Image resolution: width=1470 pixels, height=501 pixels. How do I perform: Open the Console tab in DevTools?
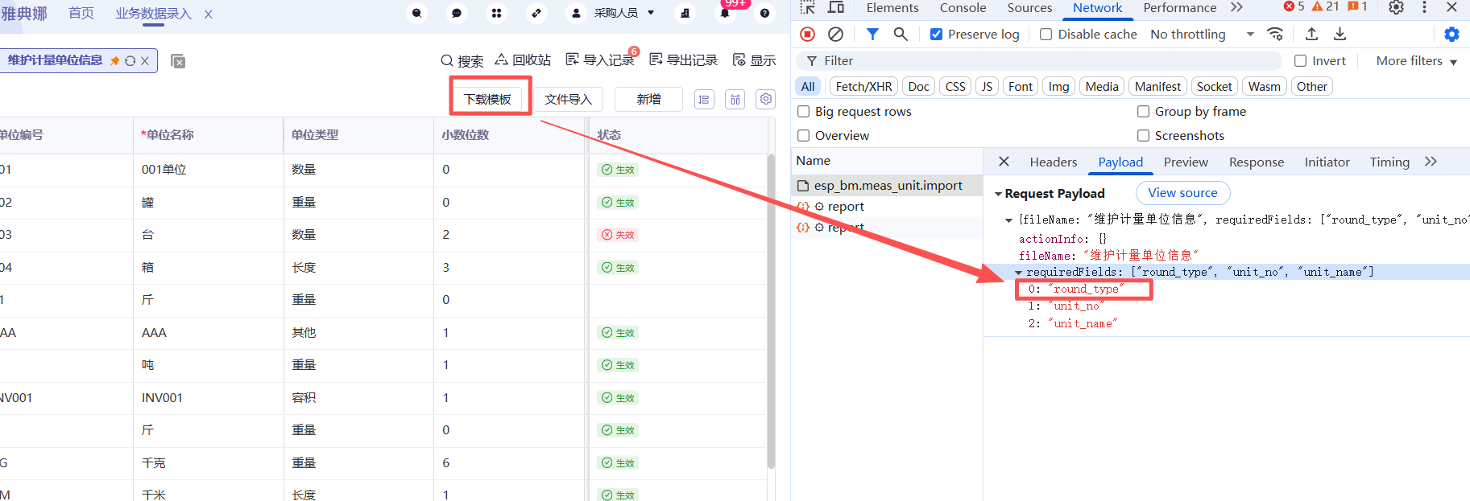(x=963, y=8)
